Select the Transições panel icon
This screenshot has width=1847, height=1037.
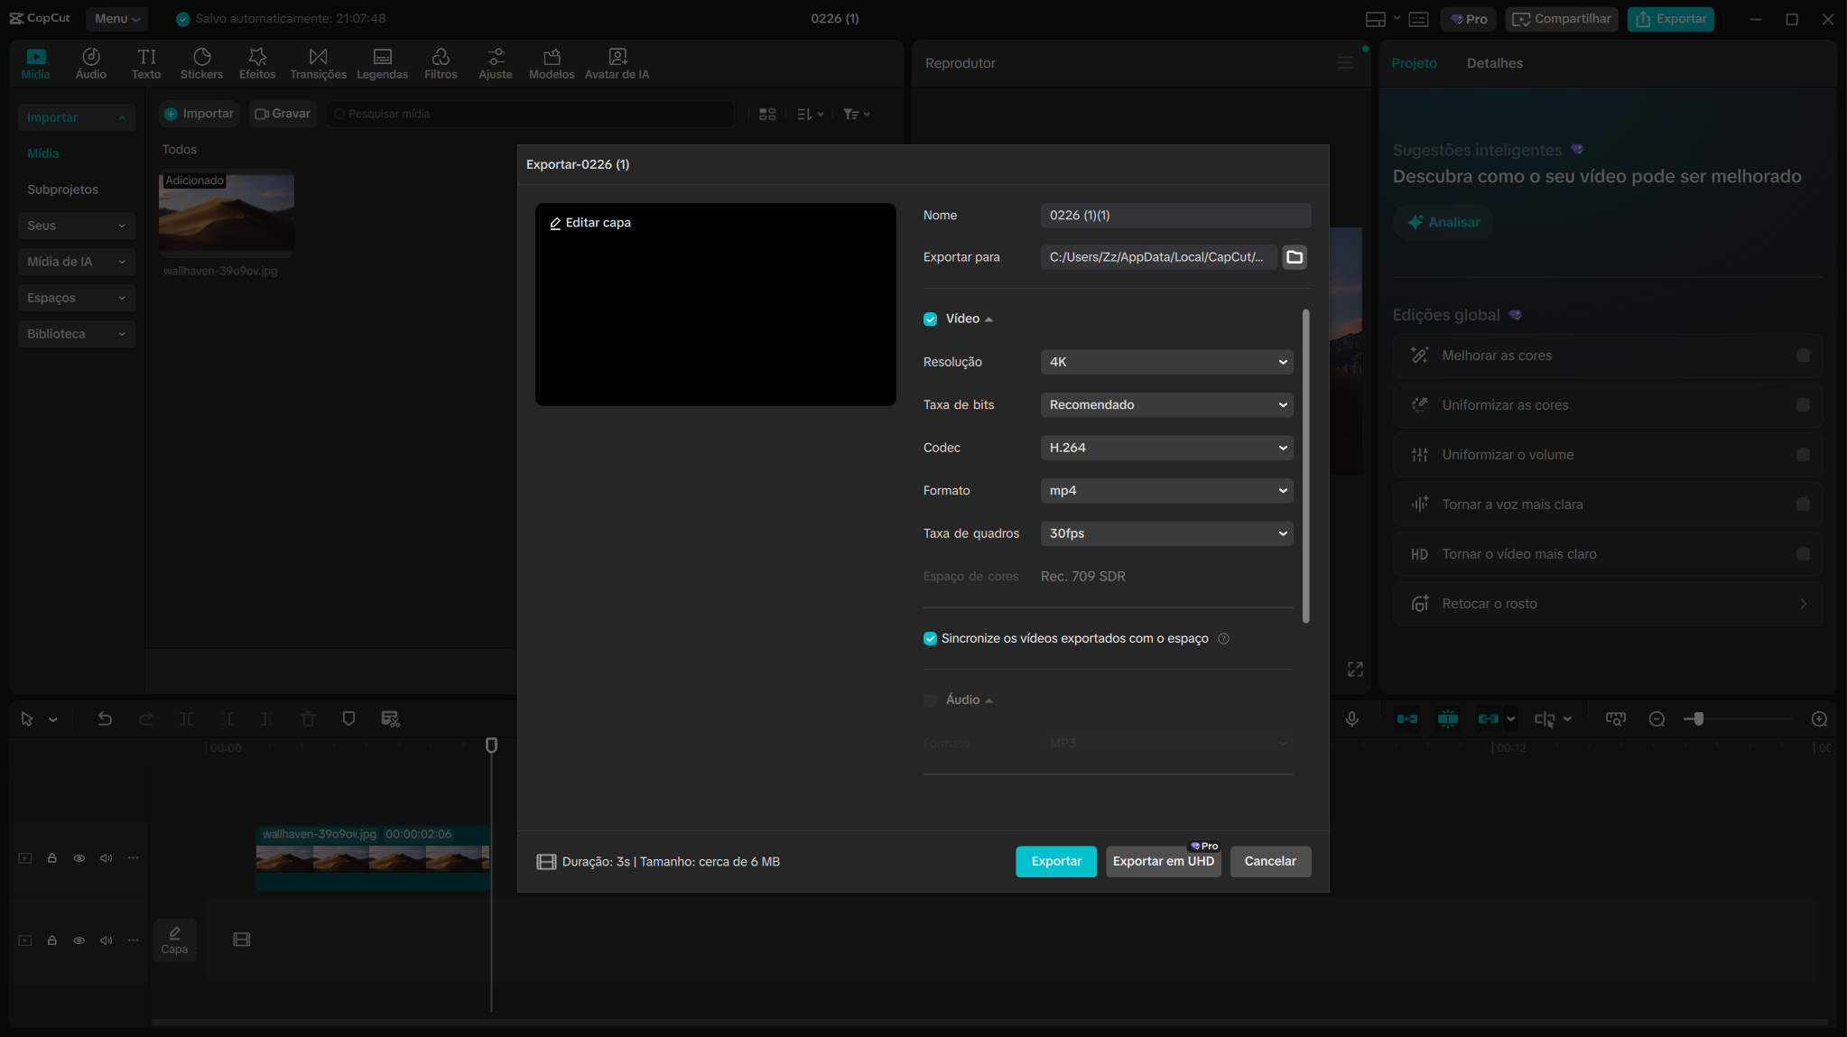tap(317, 62)
